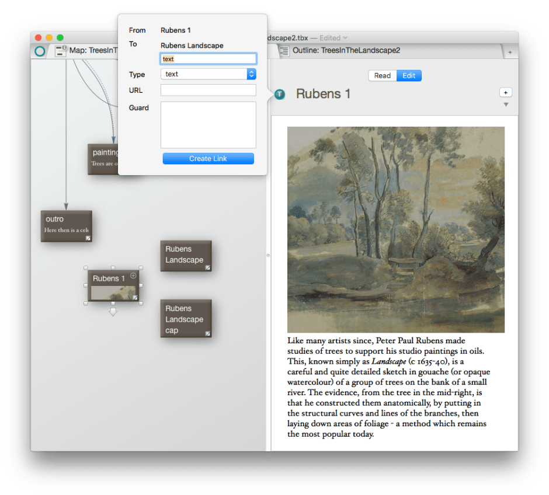Switch to Read mode

[383, 76]
